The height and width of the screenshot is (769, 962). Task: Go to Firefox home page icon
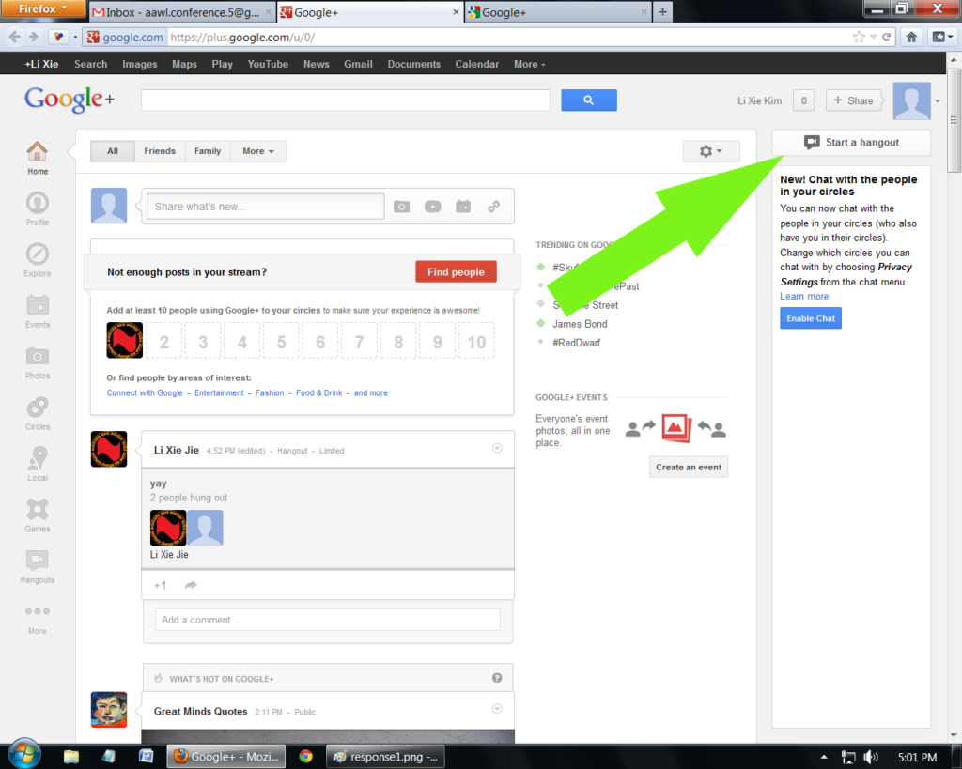point(911,38)
